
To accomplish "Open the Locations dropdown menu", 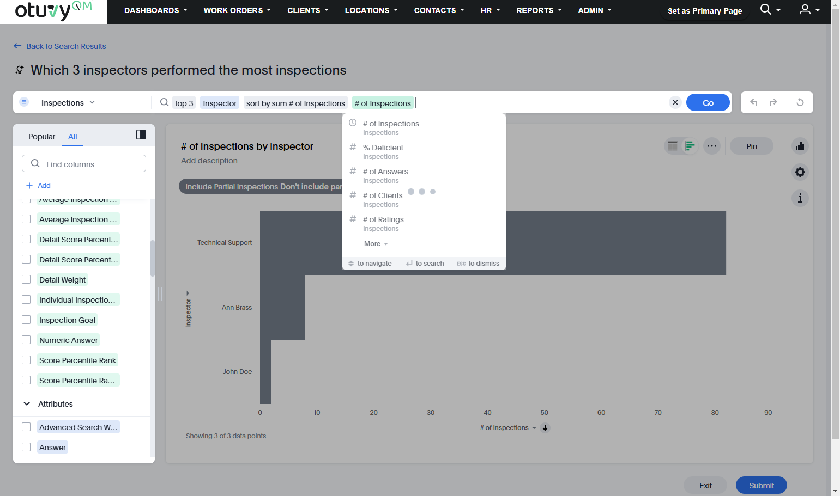I will tap(371, 10).
